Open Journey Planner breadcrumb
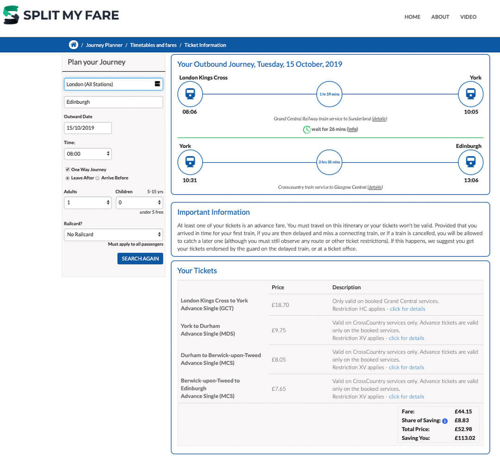500x457 pixels. pos(104,45)
